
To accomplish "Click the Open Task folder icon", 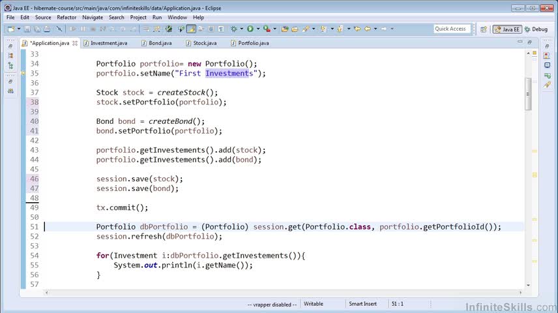I will point(295,29).
